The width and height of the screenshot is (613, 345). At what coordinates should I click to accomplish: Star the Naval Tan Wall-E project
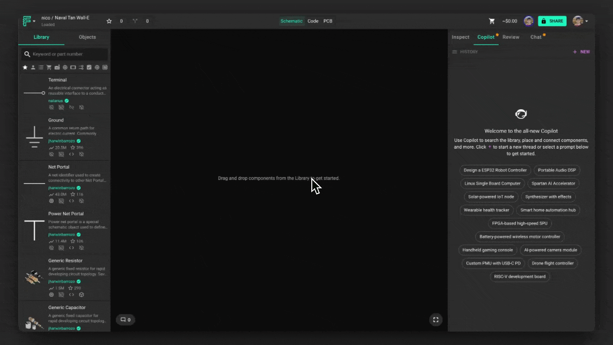(x=109, y=21)
